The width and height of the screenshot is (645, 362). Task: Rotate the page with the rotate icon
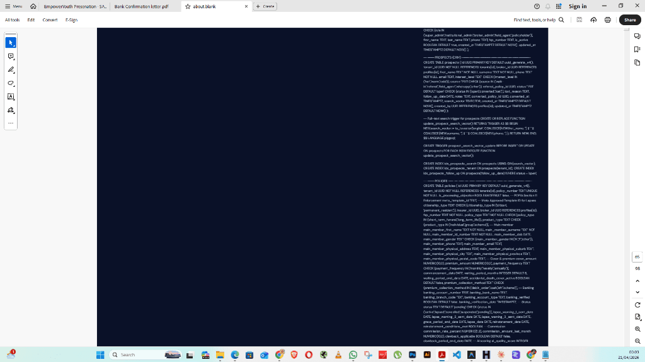637,305
